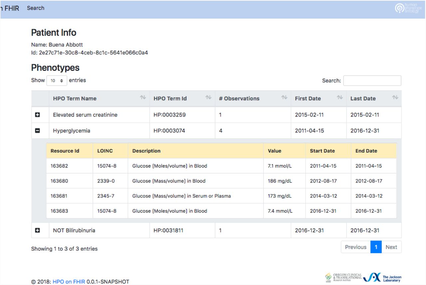
Task: Go to Next page
Action: click(x=391, y=247)
